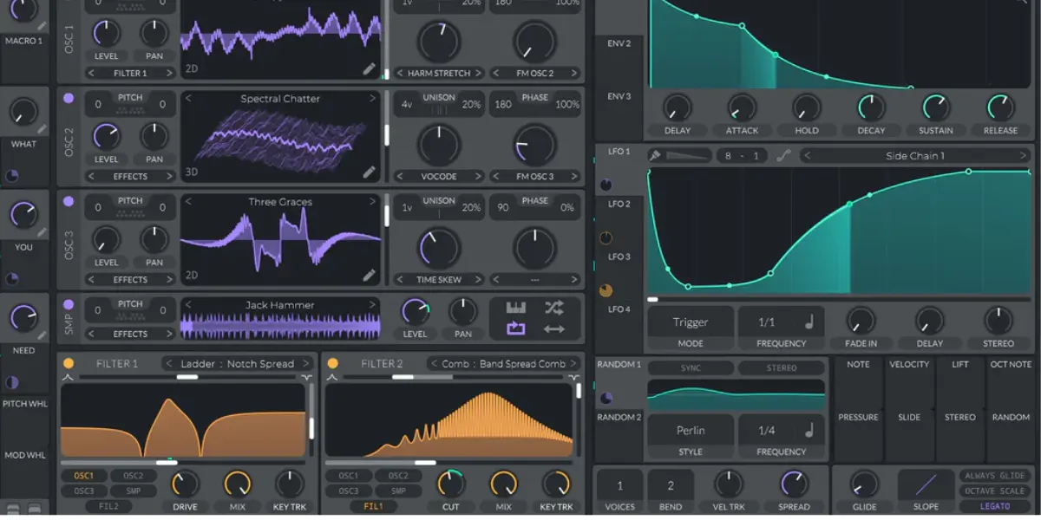Toggle FIL1 input on Filter 2
Image resolution: width=1041 pixels, height=520 pixels.
pyautogui.click(x=374, y=506)
